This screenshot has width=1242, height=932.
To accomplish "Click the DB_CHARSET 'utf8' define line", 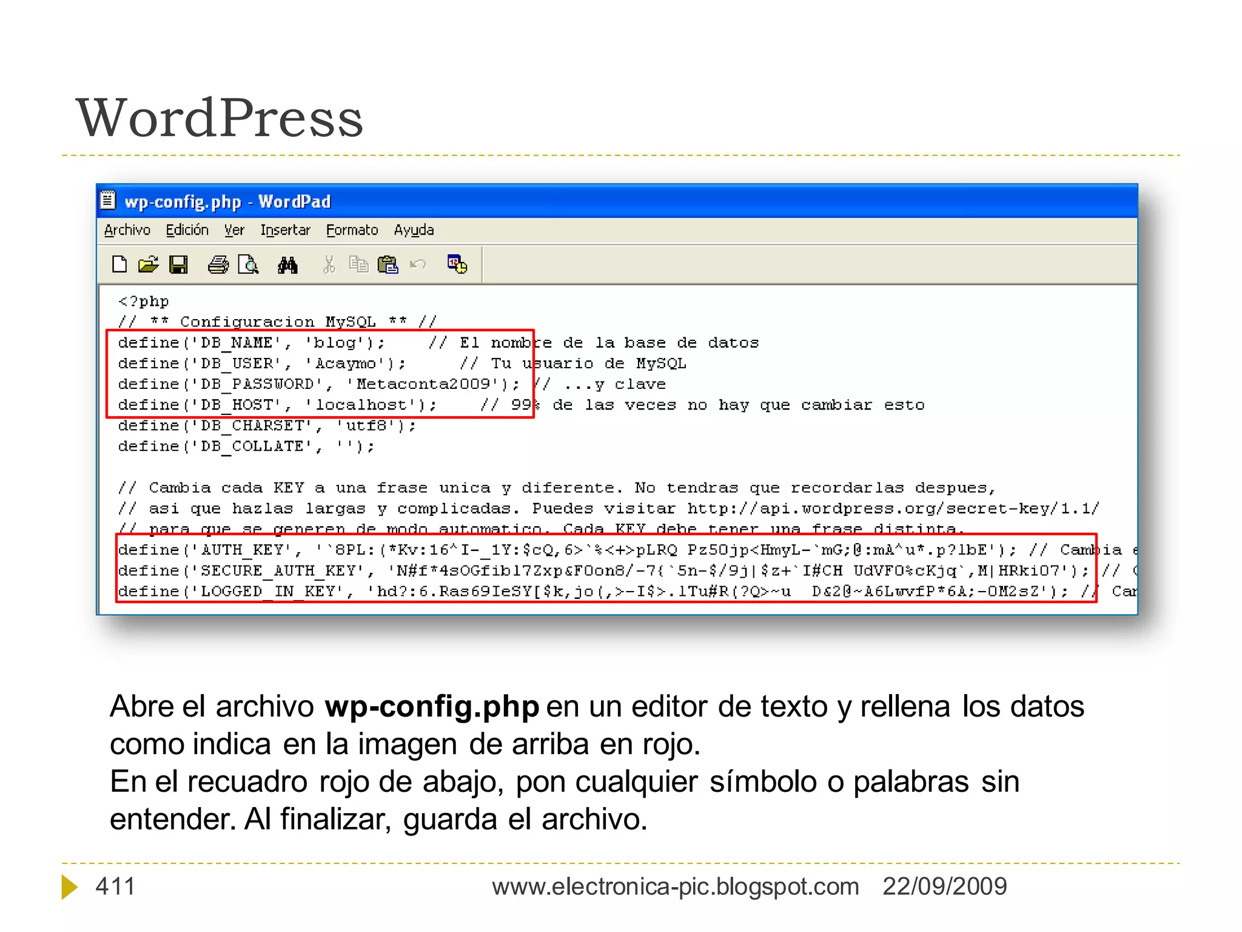I will [267, 425].
